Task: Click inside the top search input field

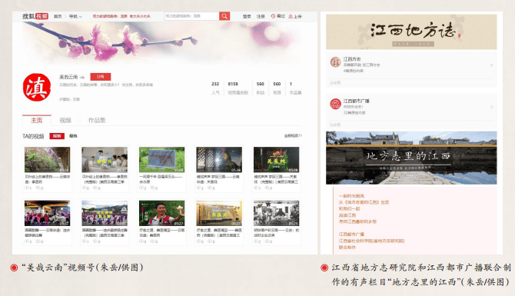Action: pyautogui.click(x=192, y=16)
